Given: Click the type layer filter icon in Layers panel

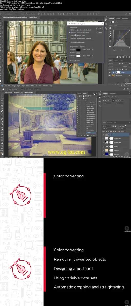Looking at the screenshot, I should [118, 126].
